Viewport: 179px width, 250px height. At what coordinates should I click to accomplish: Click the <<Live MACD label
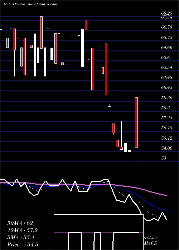[151, 241]
